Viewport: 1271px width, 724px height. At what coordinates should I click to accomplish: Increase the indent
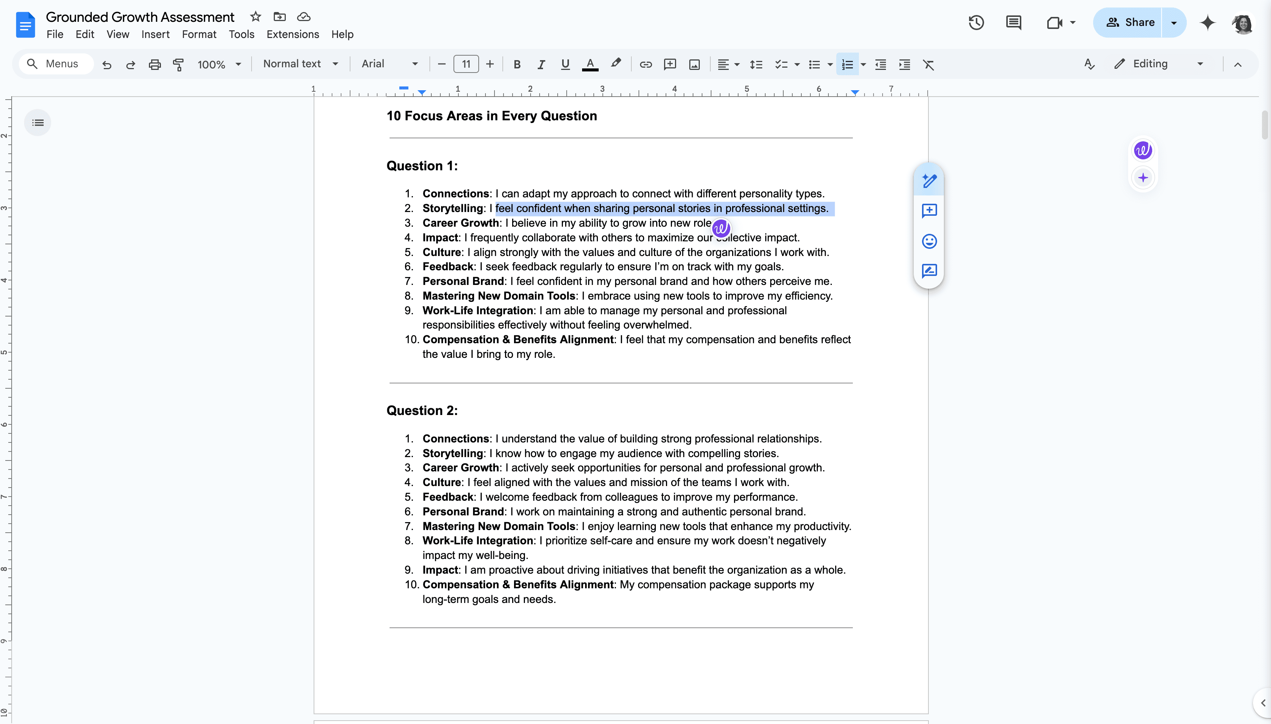click(x=904, y=64)
